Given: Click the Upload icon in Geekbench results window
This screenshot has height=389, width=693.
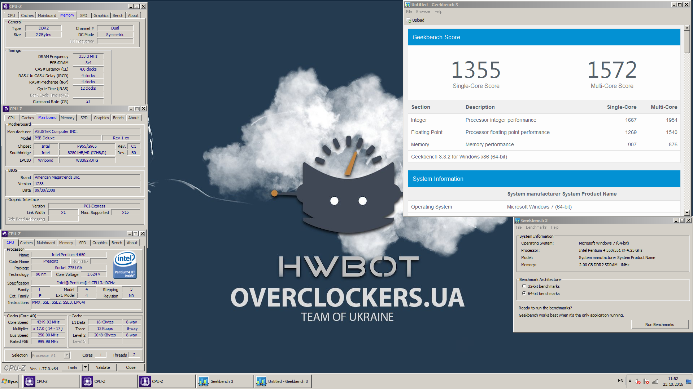Looking at the screenshot, I should coord(409,20).
